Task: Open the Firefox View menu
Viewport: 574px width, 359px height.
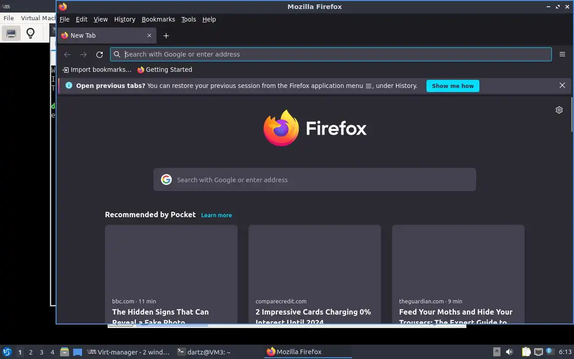Action: coord(100,19)
